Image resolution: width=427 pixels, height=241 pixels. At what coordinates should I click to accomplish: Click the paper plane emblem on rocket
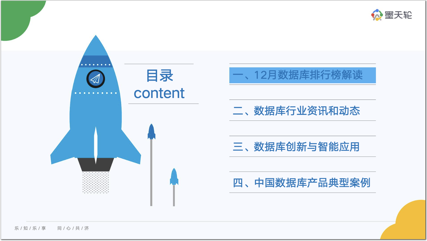click(x=96, y=79)
